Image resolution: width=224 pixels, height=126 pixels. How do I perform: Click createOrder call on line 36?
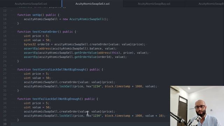pos(69,112)
